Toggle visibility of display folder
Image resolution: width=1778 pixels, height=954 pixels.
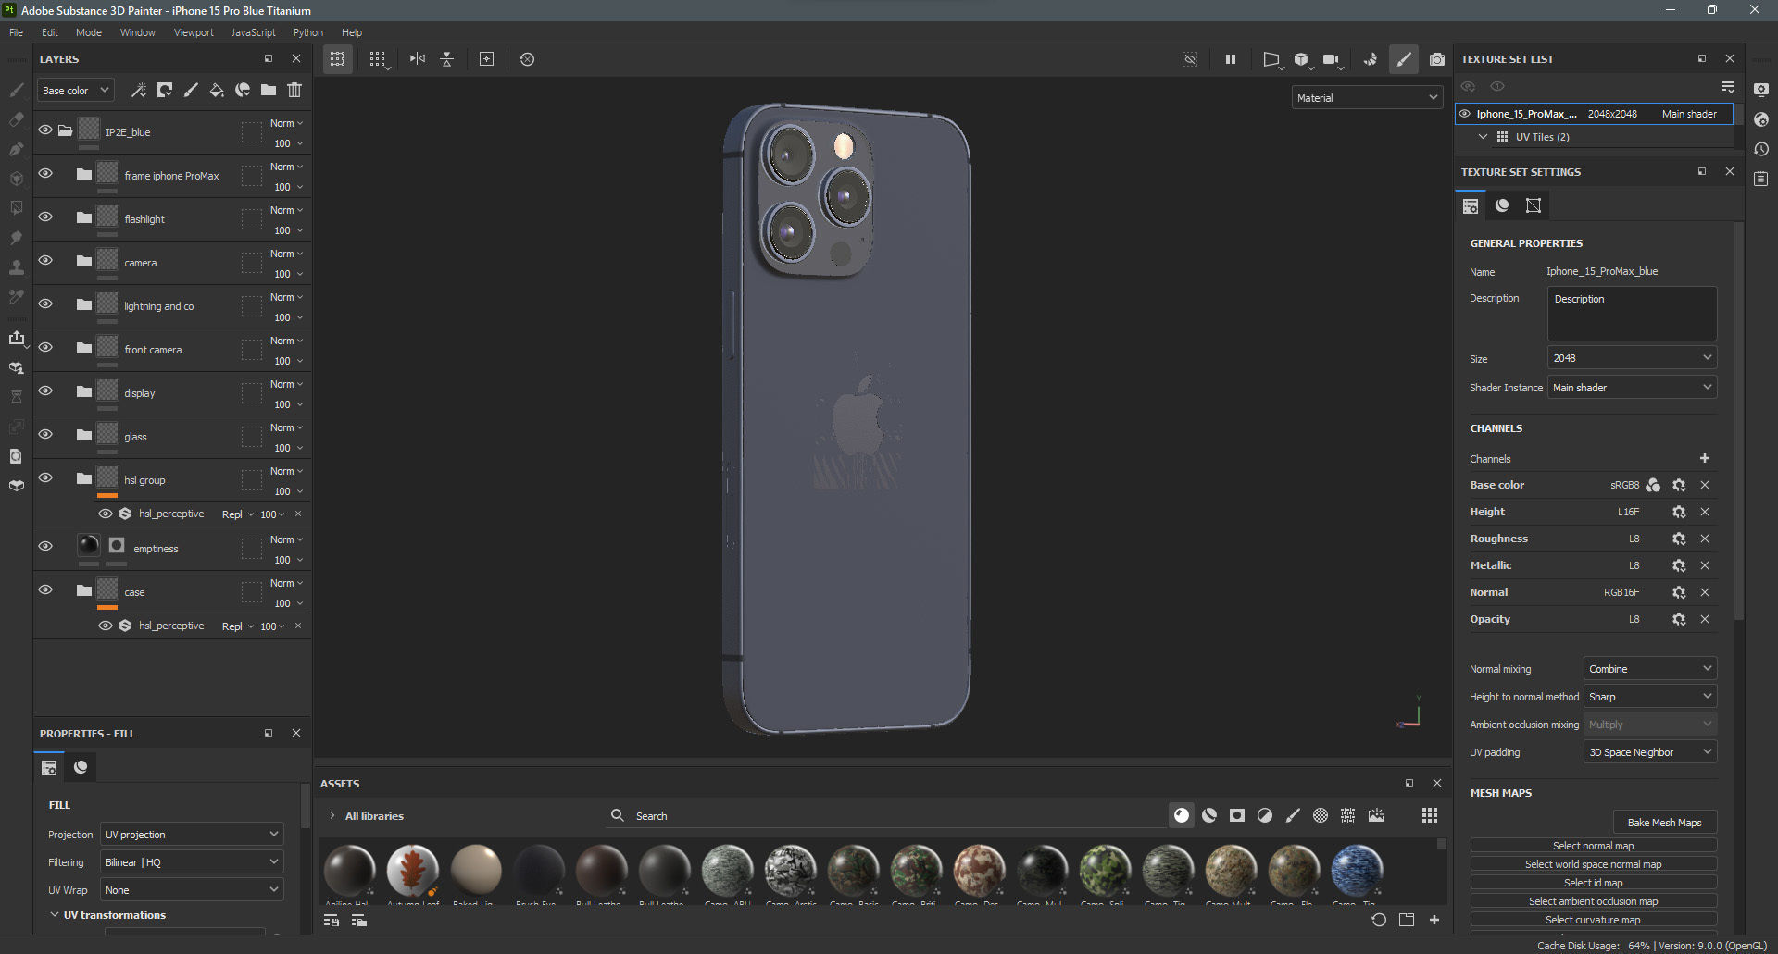(x=45, y=390)
